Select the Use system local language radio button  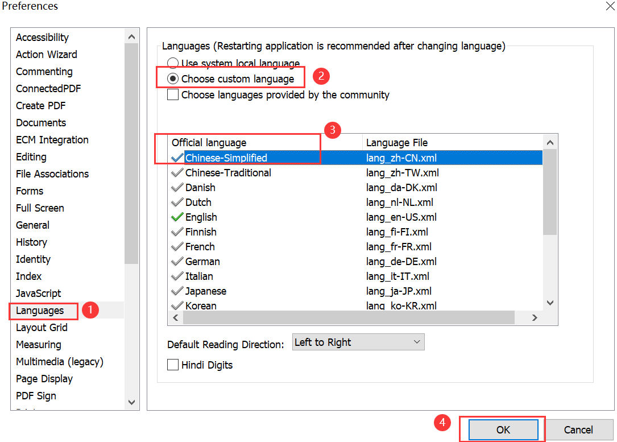coord(173,63)
